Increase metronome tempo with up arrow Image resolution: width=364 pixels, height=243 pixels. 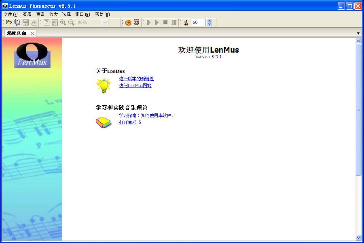click(x=209, y=21)
